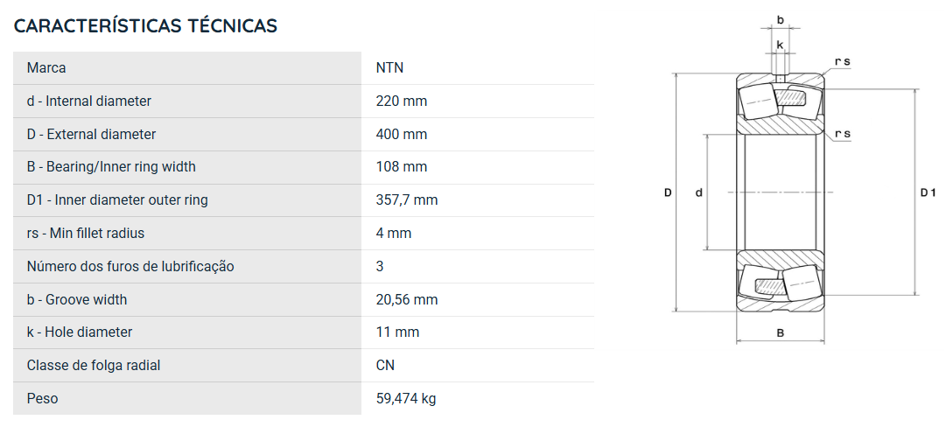
Task: Select the 400 mm external diameter value
Action: (x=401, y=134)
